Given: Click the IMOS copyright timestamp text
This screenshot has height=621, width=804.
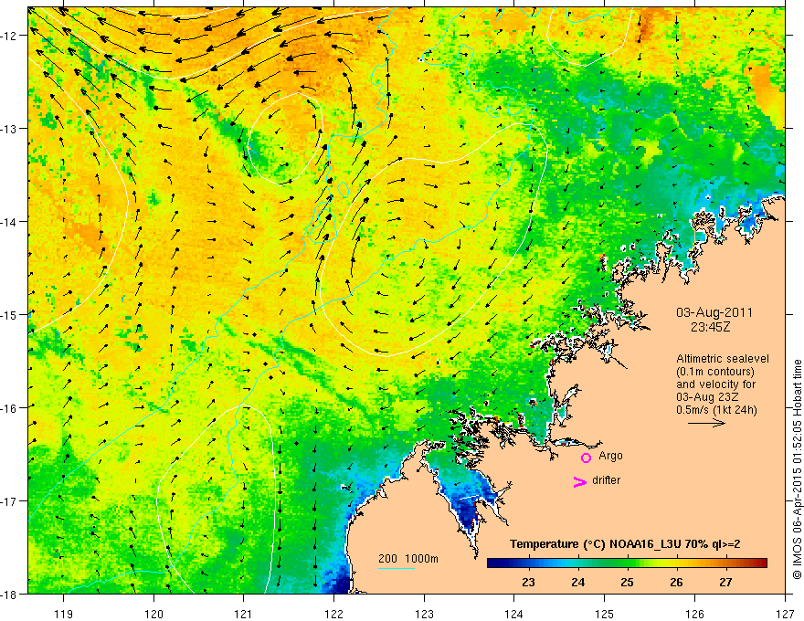Looking at the screenshot, I should point(797,469).
